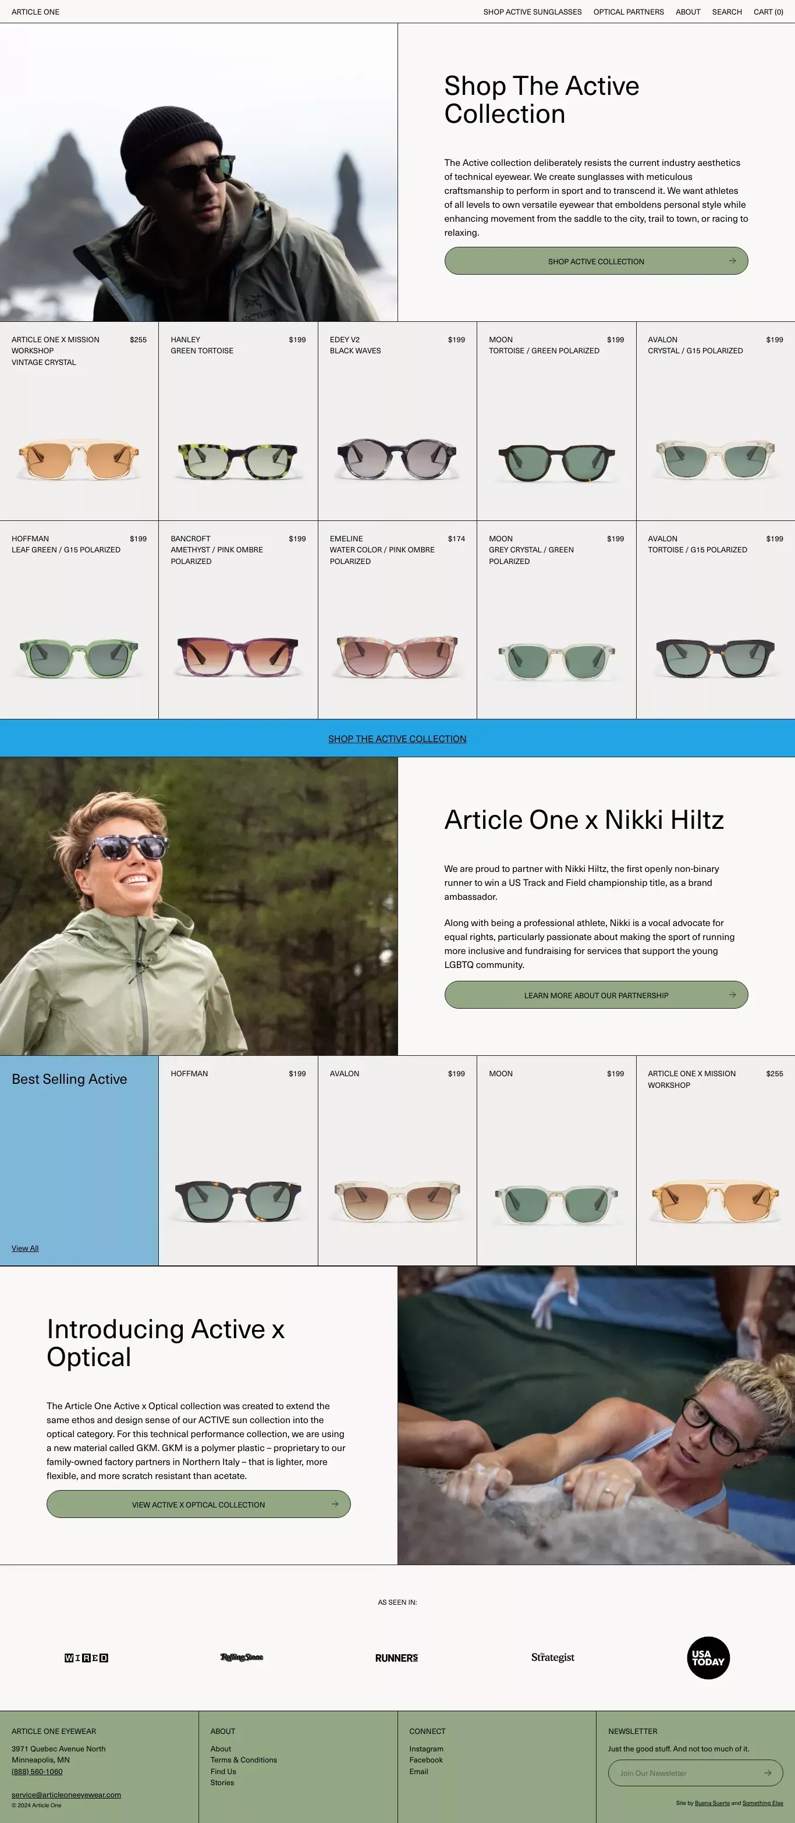Click the USA Today circular logo
Viewport: 795px width, 1823px height.
(x=708, y=1657)
